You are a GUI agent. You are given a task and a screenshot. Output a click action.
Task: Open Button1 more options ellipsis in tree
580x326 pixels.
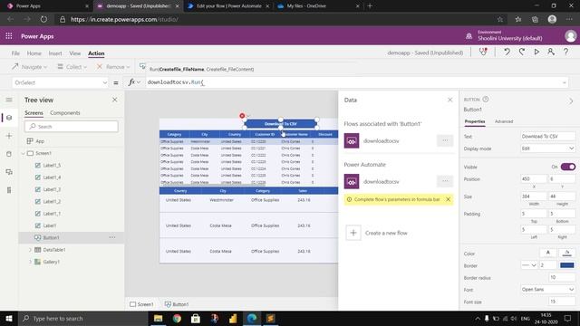click(112, 237)
